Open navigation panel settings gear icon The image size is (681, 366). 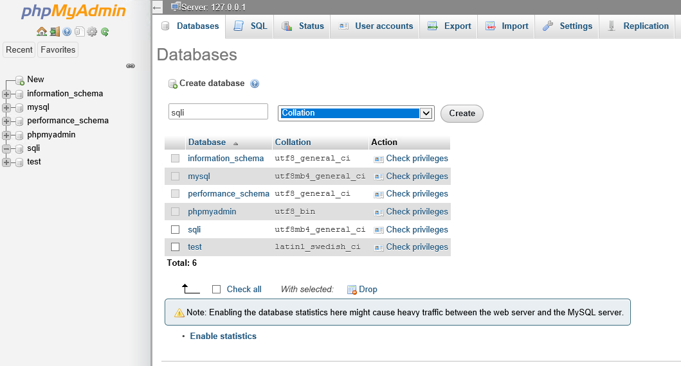coord(92,31)
